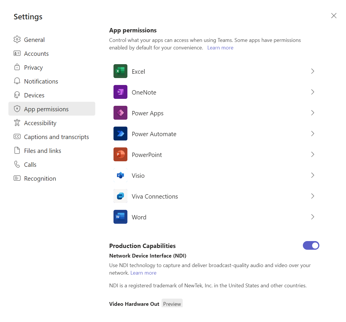Expand OneNote permissions chevron

[312, 92]
